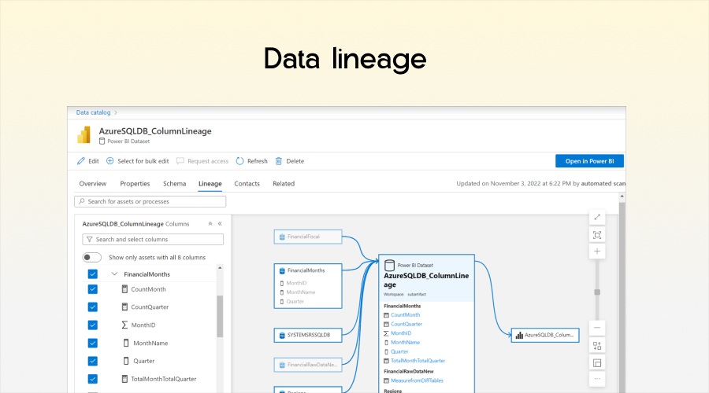Screen dimensions: 709x393
Task: Click the page vertical scrollbar thumb
Action: 622,298
